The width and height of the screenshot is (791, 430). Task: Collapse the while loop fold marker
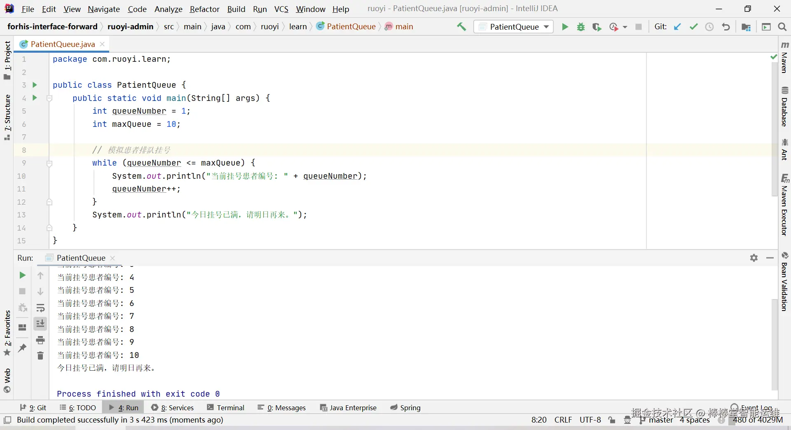click(x=49, y=163)
